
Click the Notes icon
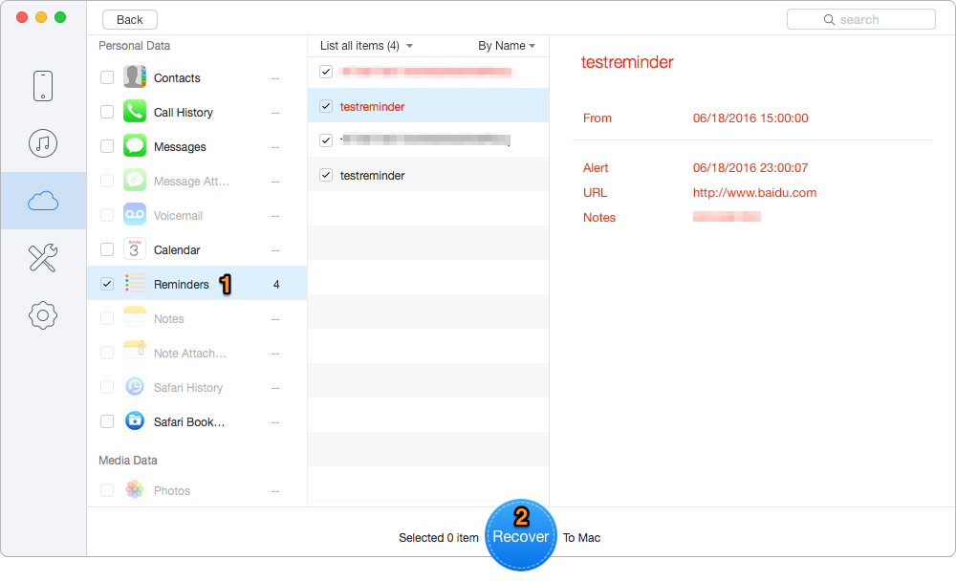point(135,318)
